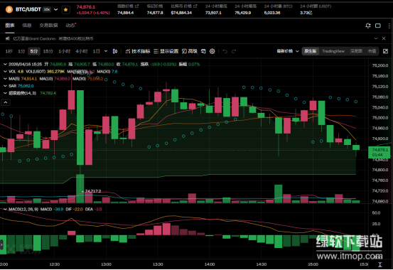The image size is (393, 270).
Task: Click the undo arrow icon
Action: click(225, 51)
